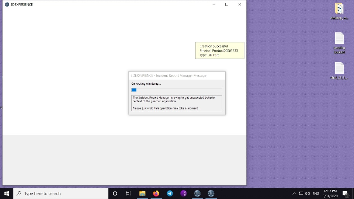
Task: Minimize the 3DEXPERIENCE window
Action: click(x=214, y=4)
